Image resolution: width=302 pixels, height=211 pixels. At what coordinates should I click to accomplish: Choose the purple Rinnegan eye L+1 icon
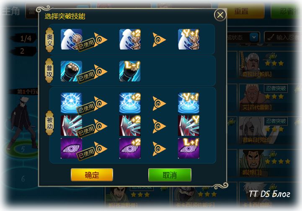coord(188,148)
